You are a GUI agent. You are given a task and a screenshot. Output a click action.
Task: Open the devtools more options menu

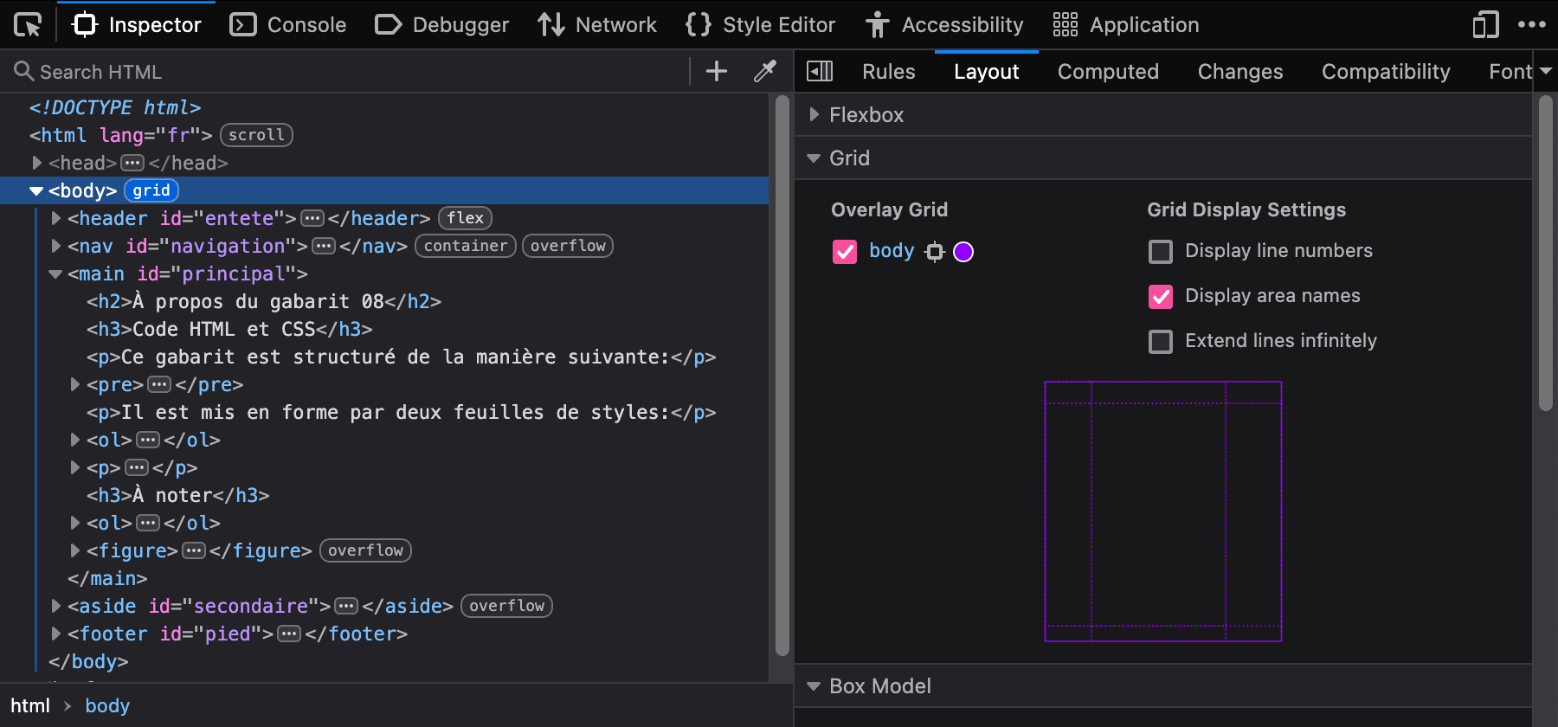click(x=1532, y=25)
